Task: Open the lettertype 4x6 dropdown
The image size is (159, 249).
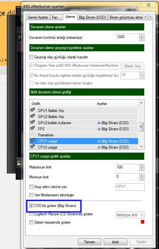Action: (x=130, y=215)
